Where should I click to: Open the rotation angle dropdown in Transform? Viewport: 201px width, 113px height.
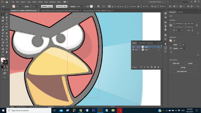tap(182, 30)
